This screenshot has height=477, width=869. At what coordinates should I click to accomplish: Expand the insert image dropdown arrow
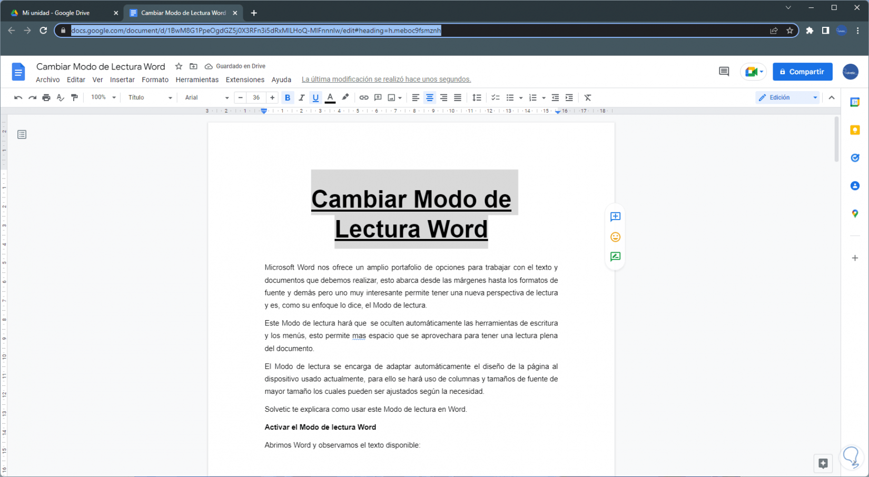pyautogui.click(x=400, y=98)
